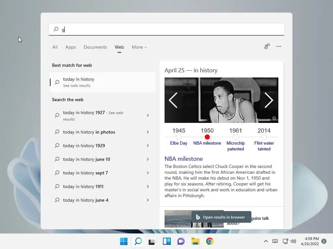Click the Chuck Cooper basketball photo
This screenshot has height=249, width=333.
pyautogui.click(x=221, y=100)
